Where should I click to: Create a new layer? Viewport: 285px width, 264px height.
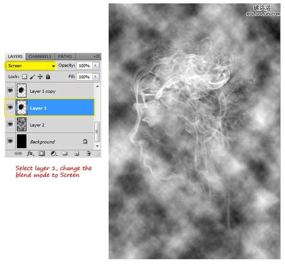pyautogui.click(x=77, y=153)
